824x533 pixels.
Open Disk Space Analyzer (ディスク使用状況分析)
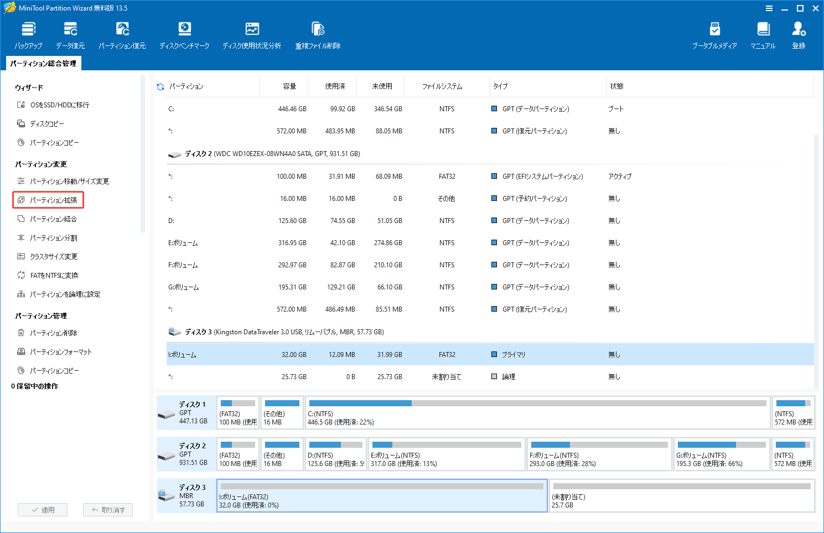tap(252, 34)
